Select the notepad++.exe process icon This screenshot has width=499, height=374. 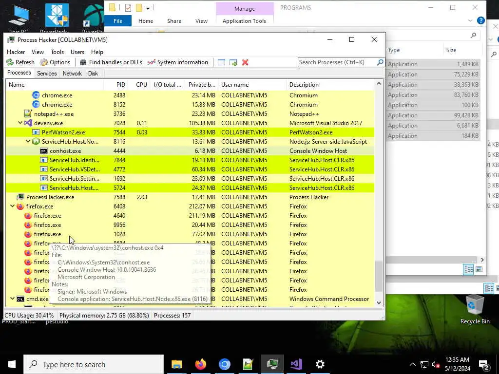pyautogui.click(x=28, y=114)
